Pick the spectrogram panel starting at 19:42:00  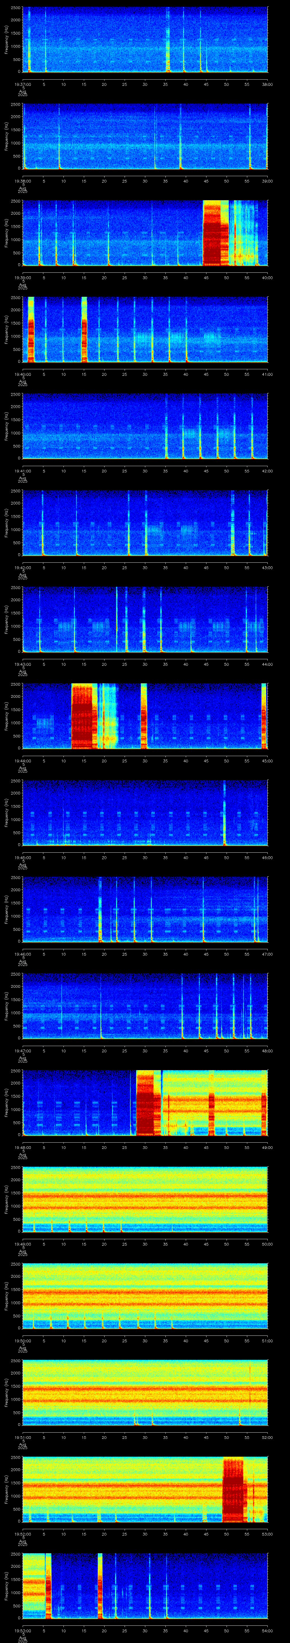[x=145, y=523]
